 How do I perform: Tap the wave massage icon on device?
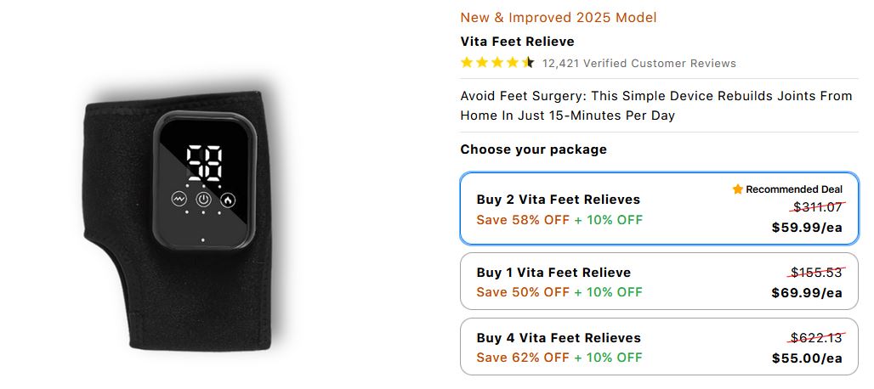179,200
